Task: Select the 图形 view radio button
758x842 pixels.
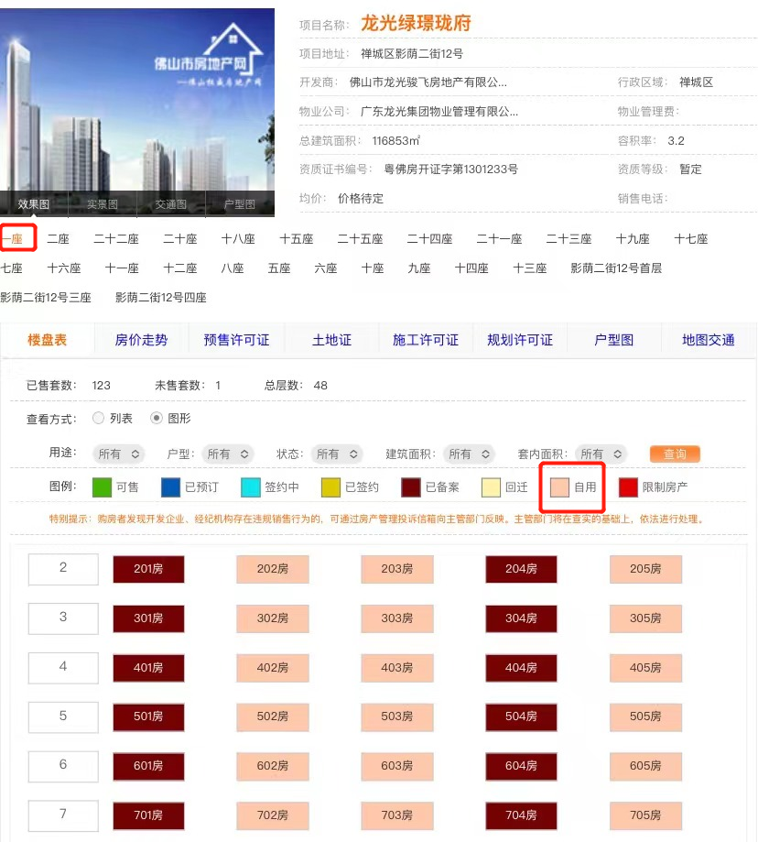Action: (157, 418)
